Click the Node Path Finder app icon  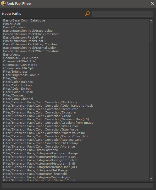(3, 3)
